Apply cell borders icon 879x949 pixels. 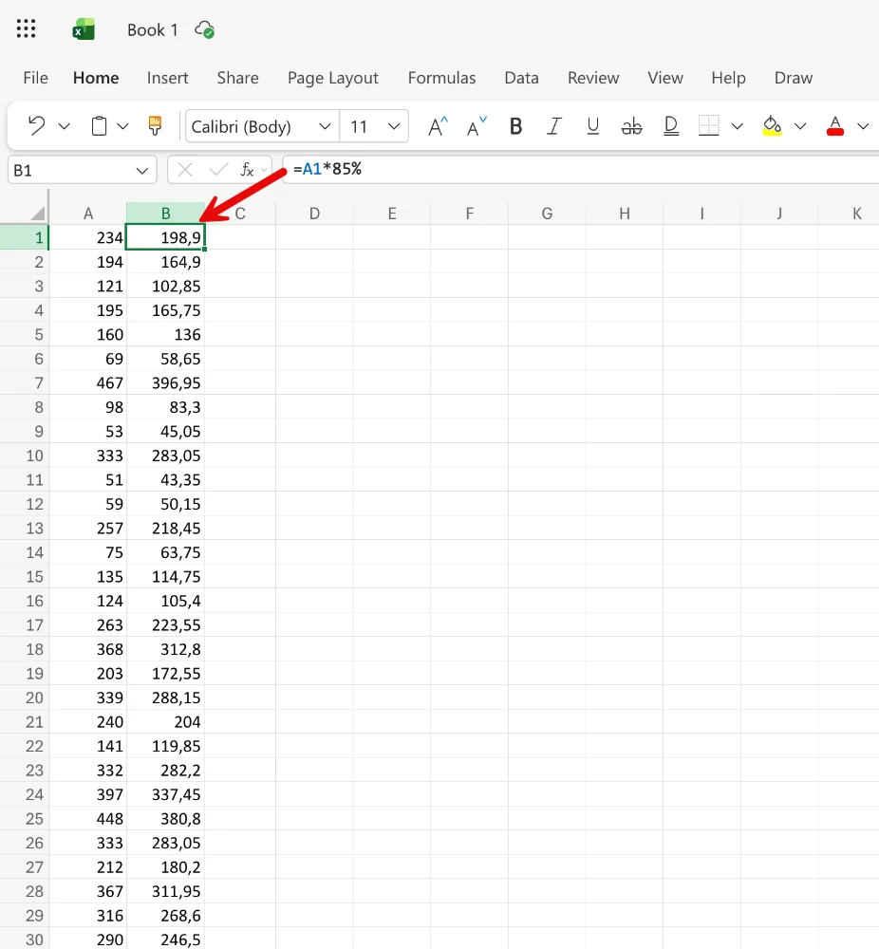tap(708, 126)
